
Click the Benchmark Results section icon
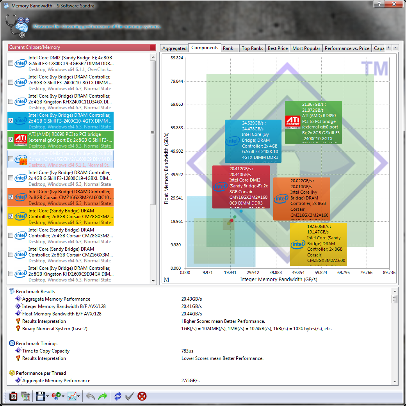pyautogui.click(x=12, y=291)
